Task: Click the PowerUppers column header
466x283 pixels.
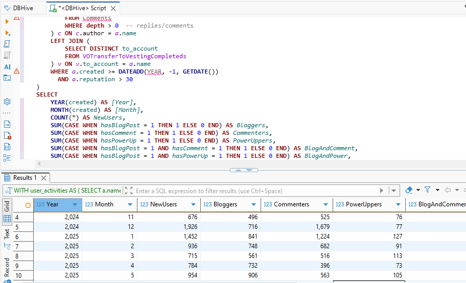Action: 369,204
